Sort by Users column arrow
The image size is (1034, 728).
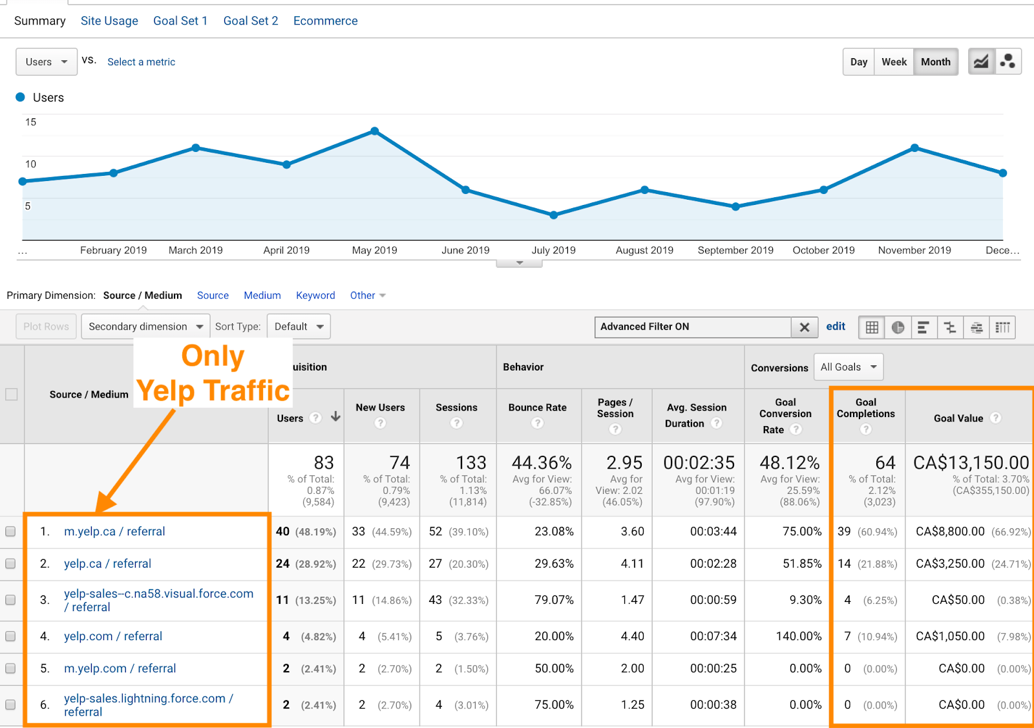[x=335, y=417]
